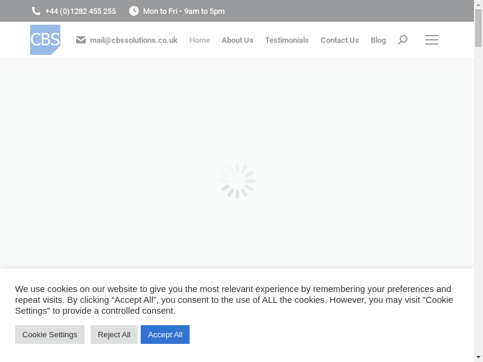Click the CBS logo
The height and width of the screenshot is (362, 483).
(45, 40)
